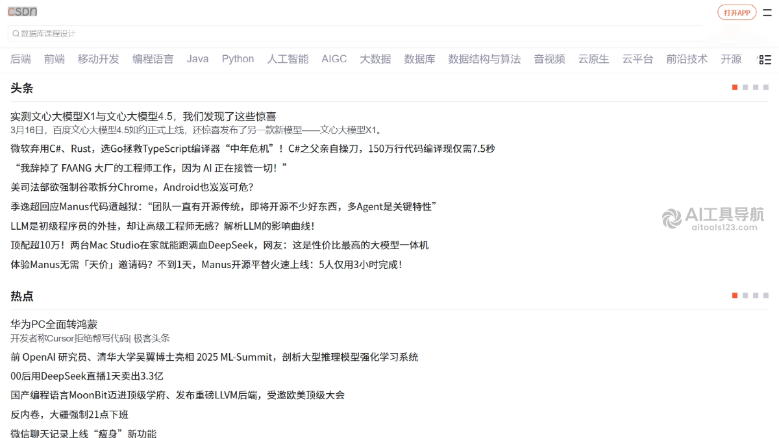This screenshot has height=438, width=779.
Task: Focus the 数据库课程设计 search field
Action: (356, 34)
